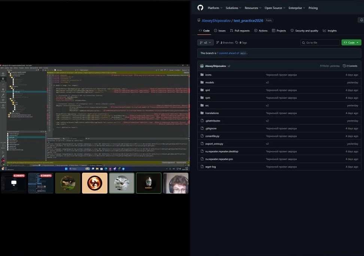Open the green Code dropdown button

click(351, 43)
